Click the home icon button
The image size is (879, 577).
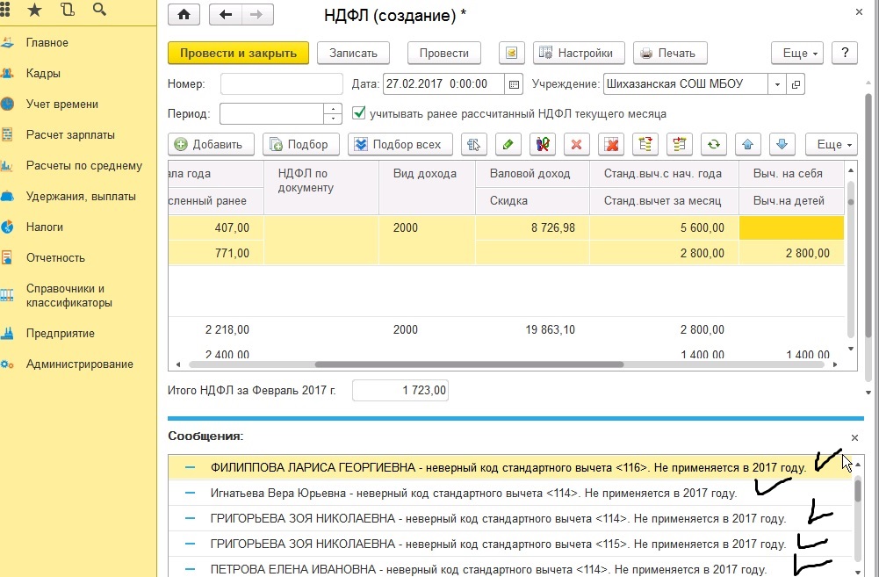(184, 15)
